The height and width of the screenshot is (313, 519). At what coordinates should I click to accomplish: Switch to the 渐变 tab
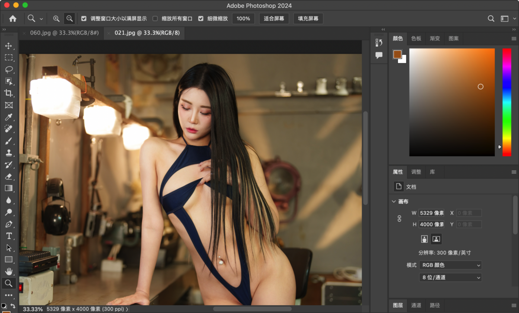click(435, 38)
